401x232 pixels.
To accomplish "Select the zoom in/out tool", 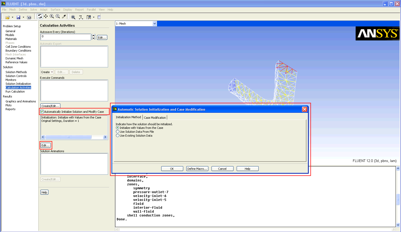I will 52,16.
